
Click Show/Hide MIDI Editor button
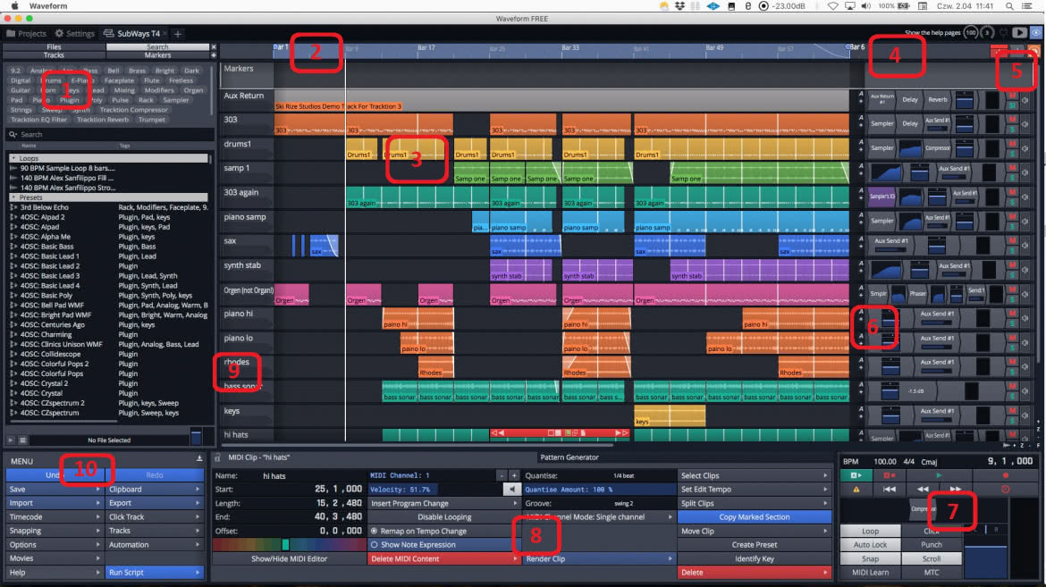pyautogui.click(x=289, y=559)
